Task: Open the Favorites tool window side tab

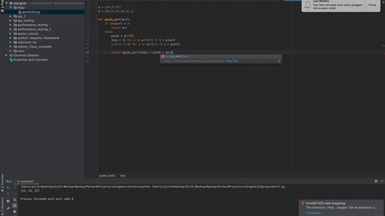Action: [2, 183]
